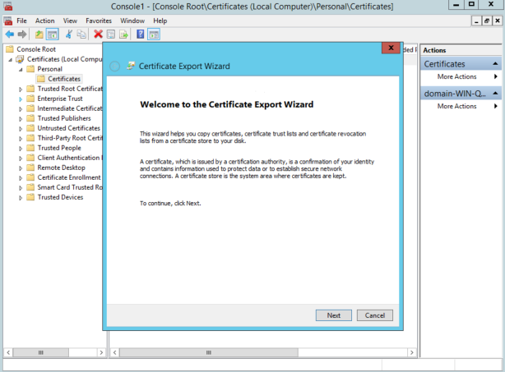Click the Enterprise Trust folder icon
The width and height of the screenshot is (505, 372).
tap(30, 99)
